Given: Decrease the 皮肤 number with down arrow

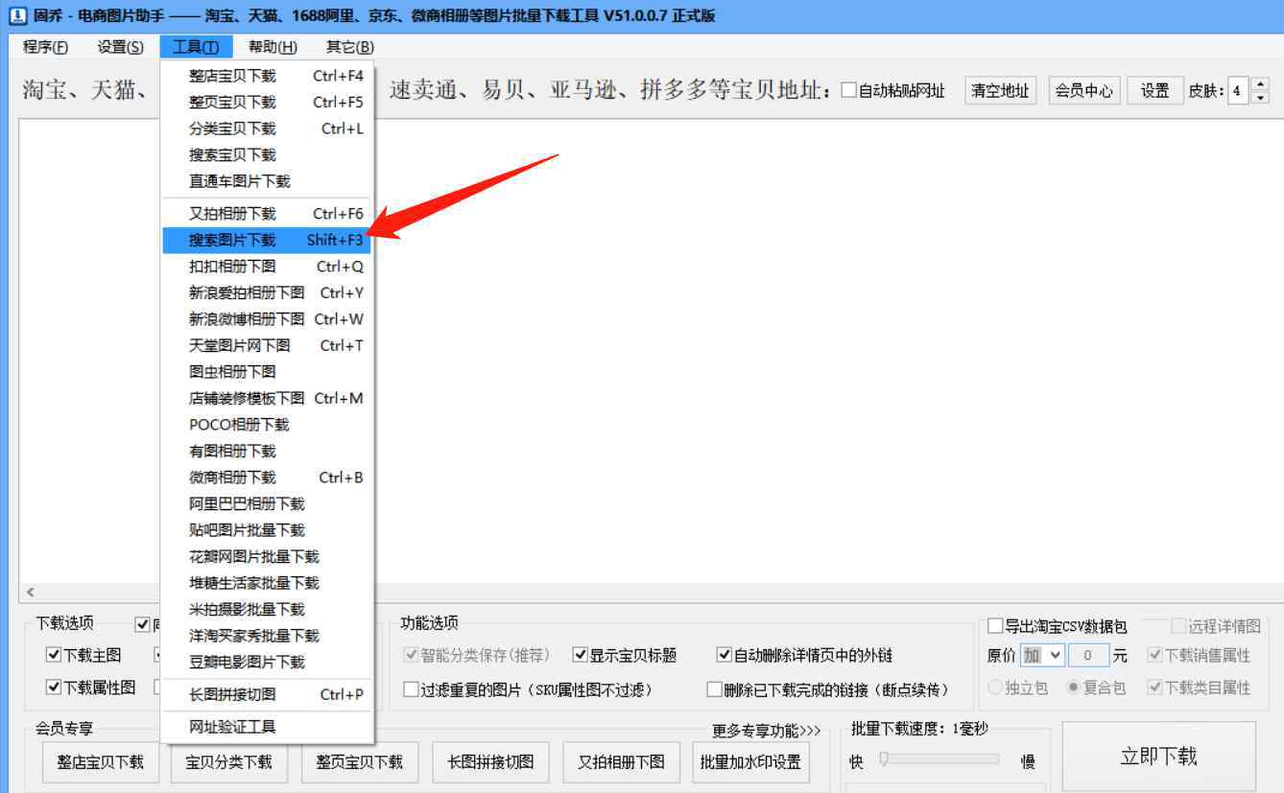Looking at the screenshot, I should point(1261,97).
